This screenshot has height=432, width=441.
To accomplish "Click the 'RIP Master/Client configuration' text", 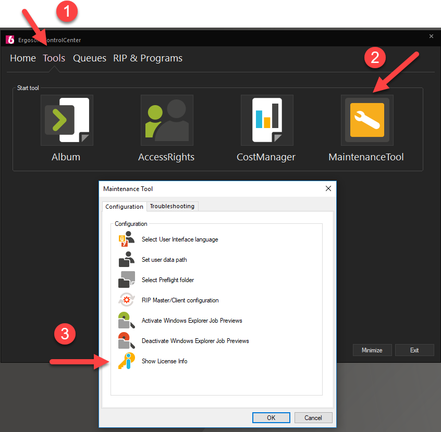I will pyautogui.click(x=180, y=300).
